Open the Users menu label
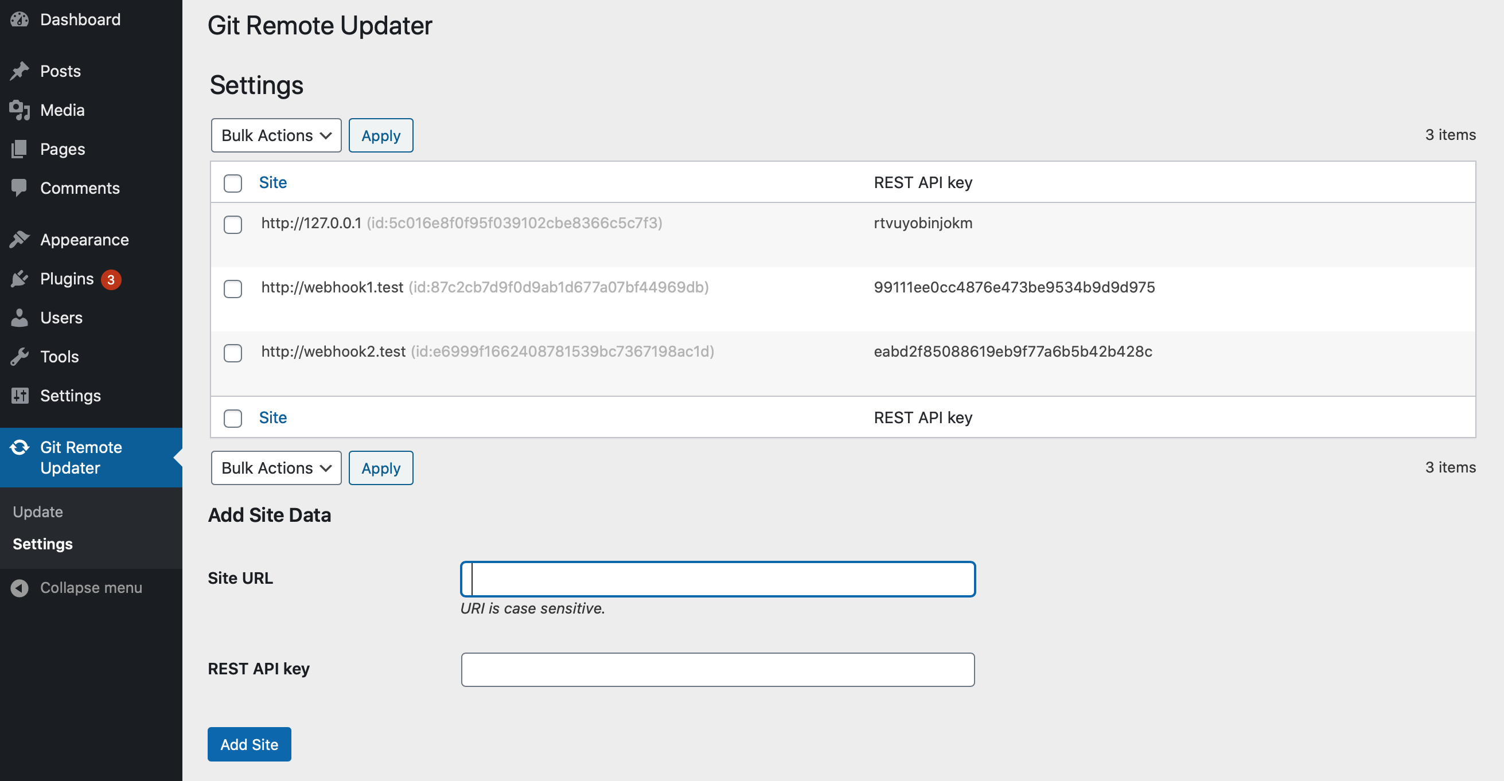Image resolution: width=1504 pixels, height=781 pixels. (x=61, y=318)
